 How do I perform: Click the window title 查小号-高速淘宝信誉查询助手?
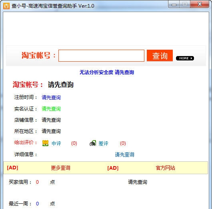[x=53, y=6]
